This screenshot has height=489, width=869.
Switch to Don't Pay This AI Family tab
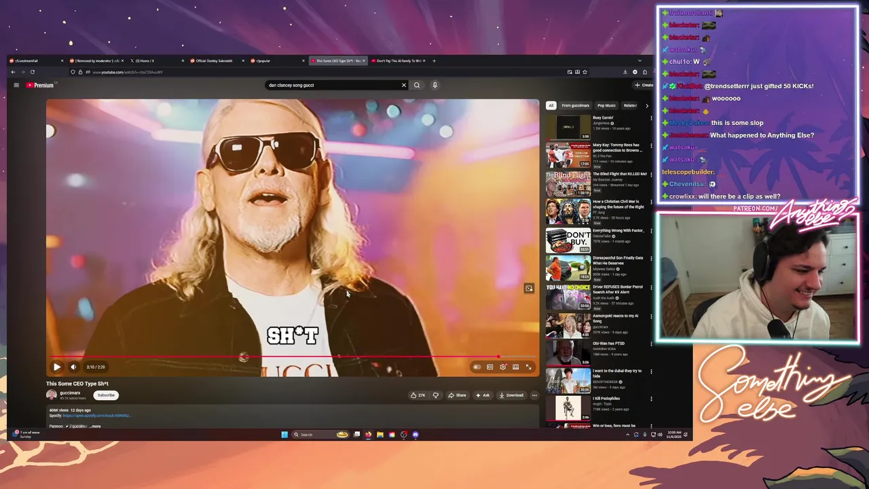pos(399,60)
